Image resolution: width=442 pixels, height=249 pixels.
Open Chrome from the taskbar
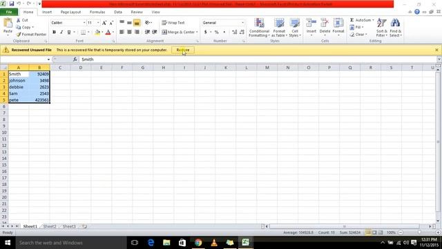point(198,243)
